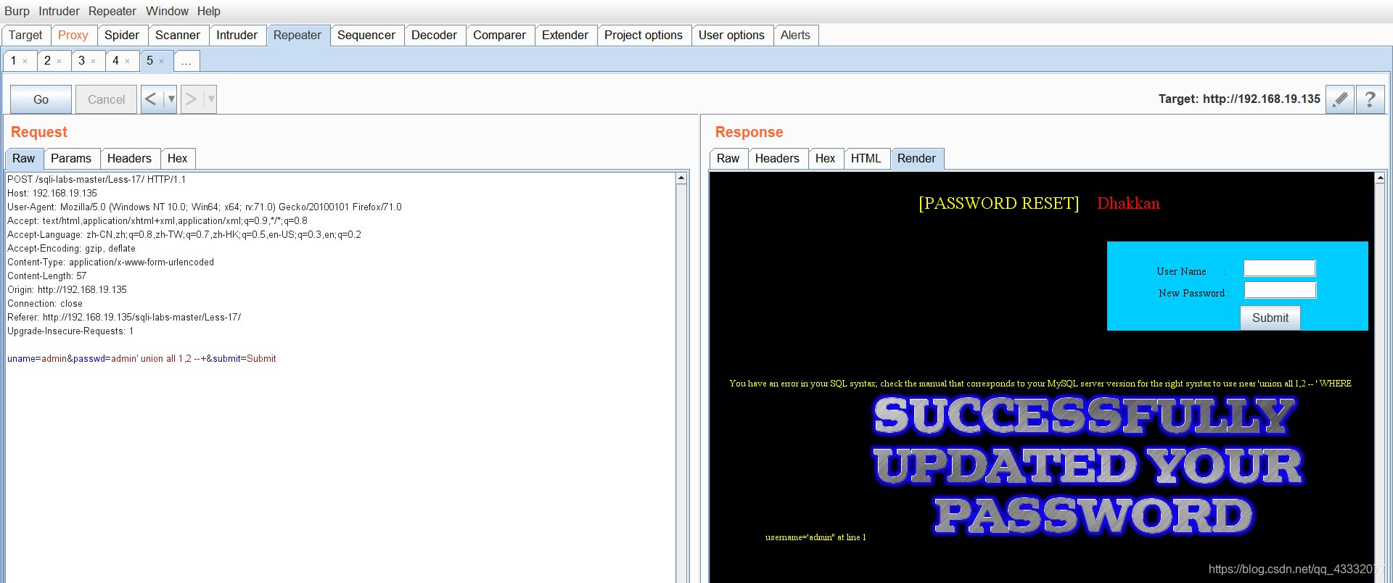Open the Intruder menu in menu bar
This screenshot has height=583, width=1393.
tap(59, 11)
